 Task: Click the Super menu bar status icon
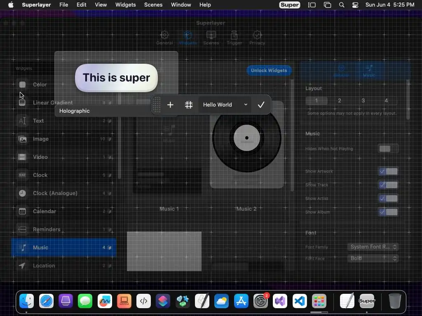point(290,5)
